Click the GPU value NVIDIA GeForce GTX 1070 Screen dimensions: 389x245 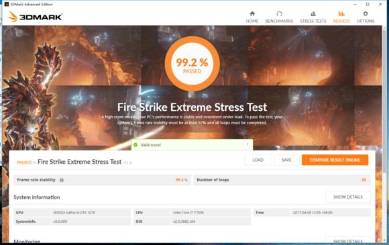(74, 213)
